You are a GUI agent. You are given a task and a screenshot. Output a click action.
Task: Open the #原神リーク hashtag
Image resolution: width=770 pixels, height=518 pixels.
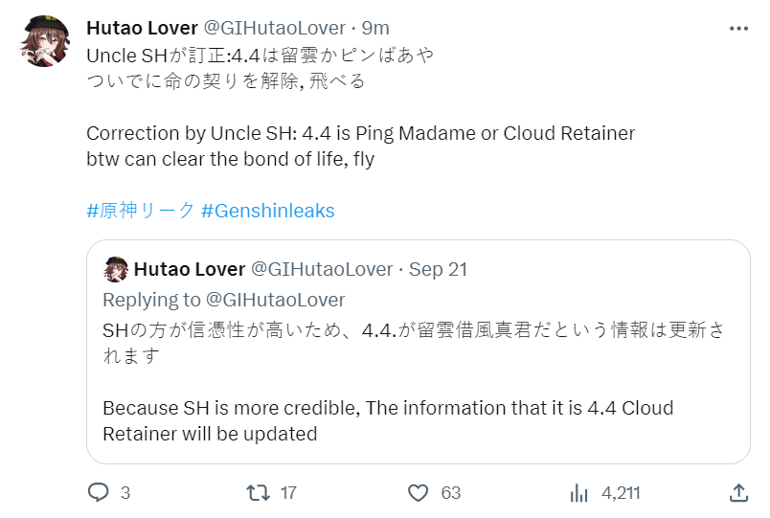pos(140,211)
